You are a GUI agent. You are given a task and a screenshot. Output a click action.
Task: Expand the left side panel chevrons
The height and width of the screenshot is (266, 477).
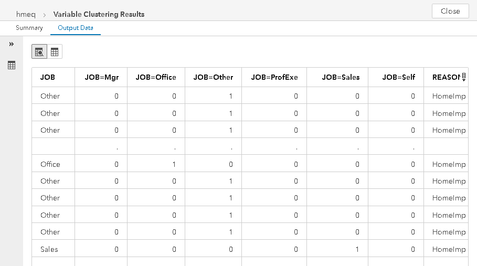(12, 44)
